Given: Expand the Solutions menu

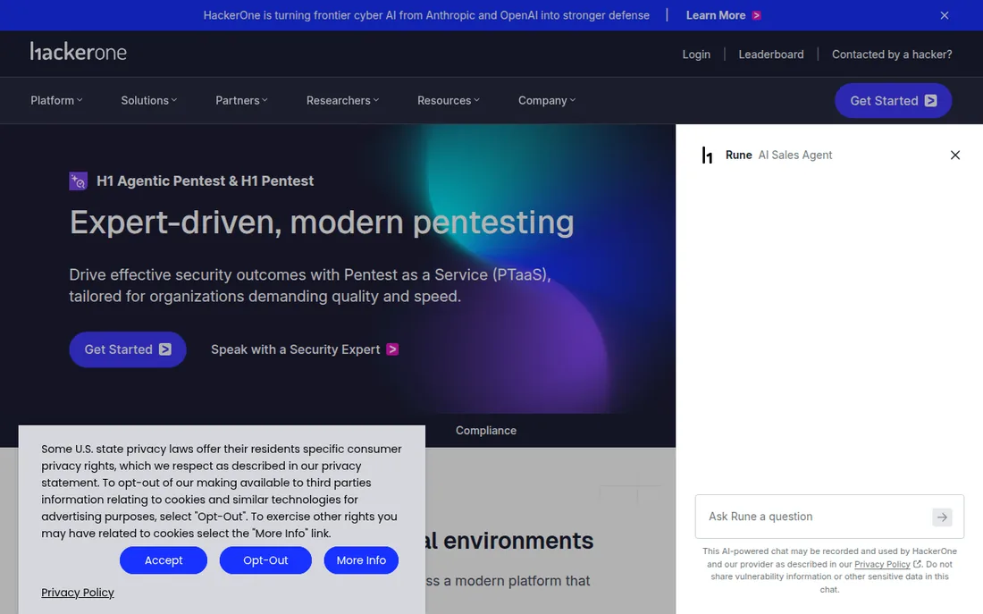Looking at the screenshot, I should pos(148,100).
